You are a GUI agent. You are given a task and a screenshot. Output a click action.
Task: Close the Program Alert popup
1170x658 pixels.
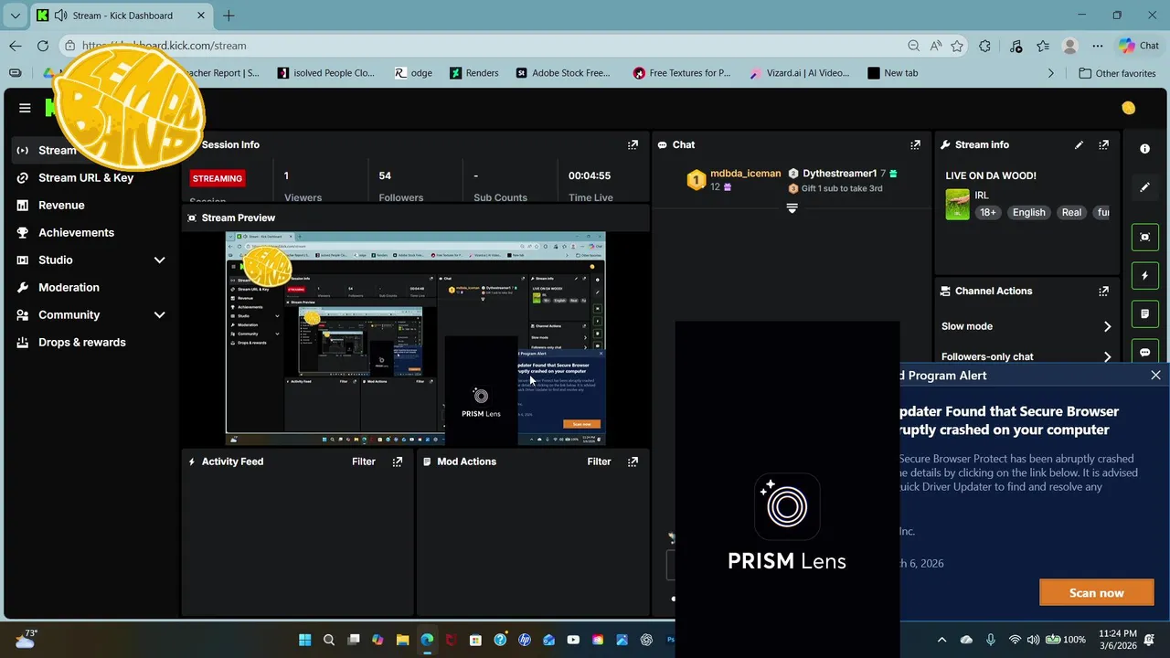click(x=1155, y=376)
